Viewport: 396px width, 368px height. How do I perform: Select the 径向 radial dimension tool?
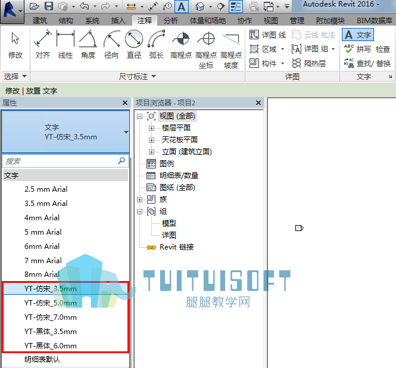[111, 45]
